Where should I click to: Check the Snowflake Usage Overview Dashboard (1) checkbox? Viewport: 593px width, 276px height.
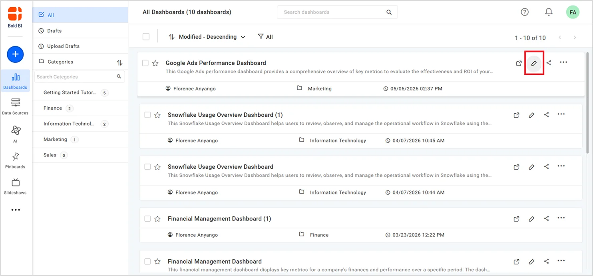pyautogui.click(x=147, y=115)
